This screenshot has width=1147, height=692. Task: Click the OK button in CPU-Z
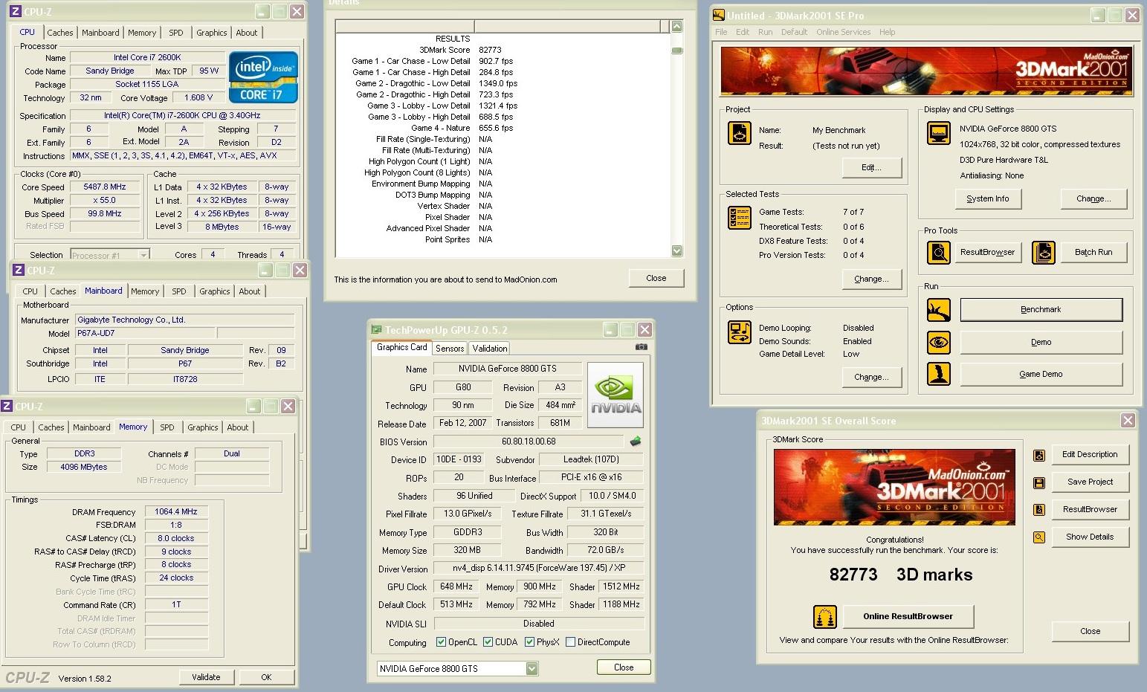click(x=266, y=677)
